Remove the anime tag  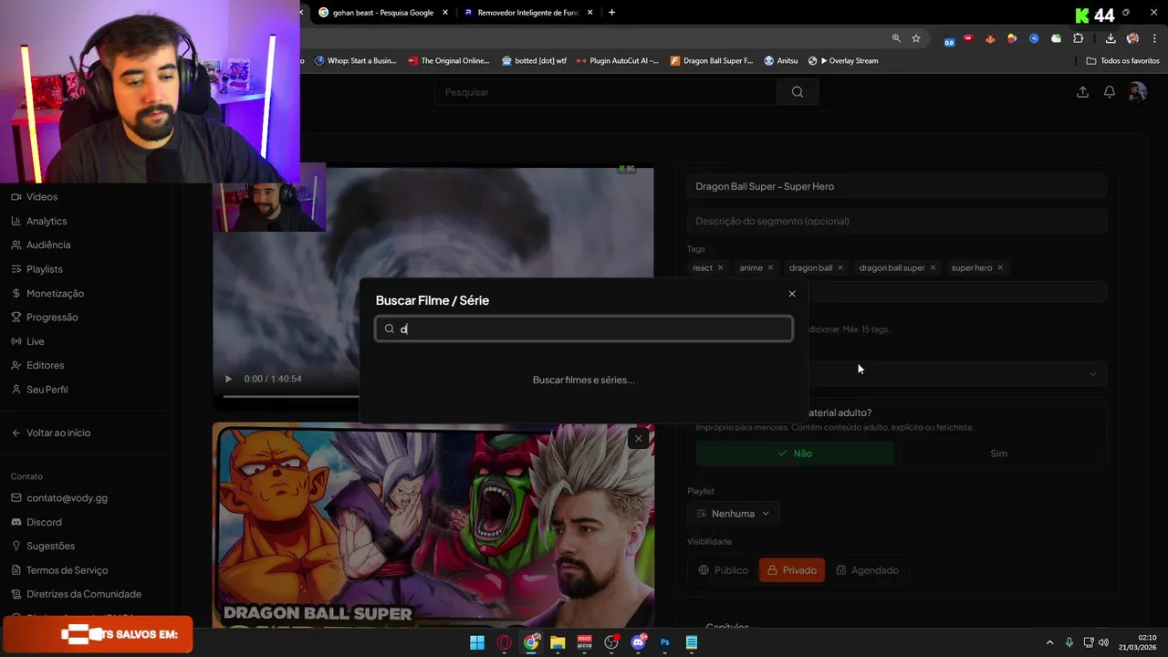pos(770,268)
